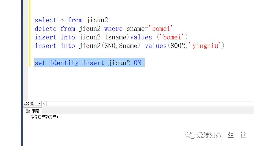Click the 消息 tab document icon
The height and width of the screenshot is (146, 254).
click(28, 111)
